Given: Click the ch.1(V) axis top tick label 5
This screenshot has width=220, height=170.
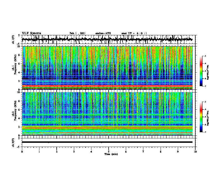Looking at the screenshot, I should click(x=19, y=36).
